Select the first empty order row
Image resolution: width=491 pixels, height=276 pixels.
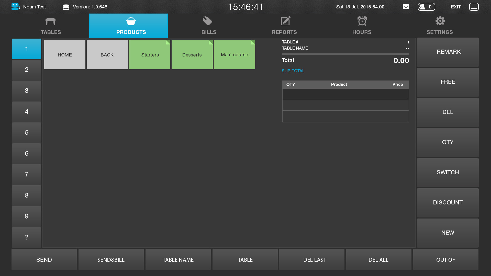(x=345, y=94)
